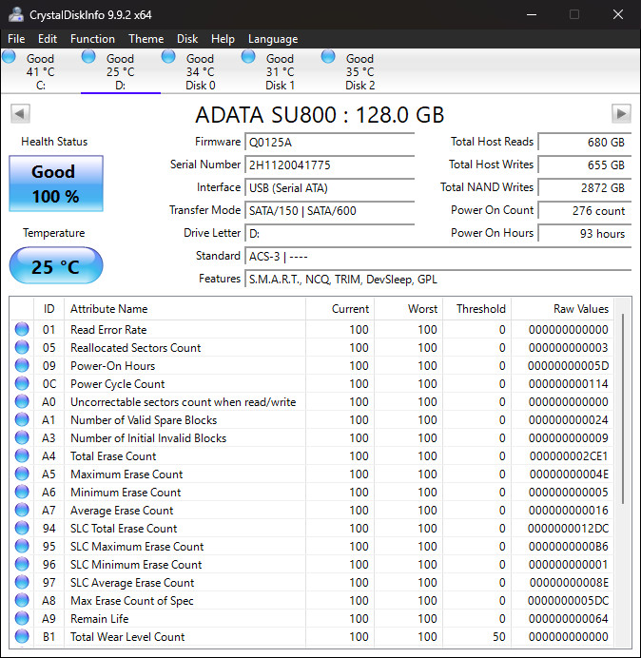Viewport: 641px width, 658px height.
Task: Click status orb of A4 Total Erase Count row
Action: coord(22,455)
